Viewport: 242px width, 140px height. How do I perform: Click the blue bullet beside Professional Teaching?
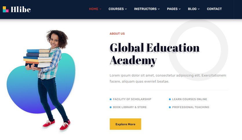point(170,107)
